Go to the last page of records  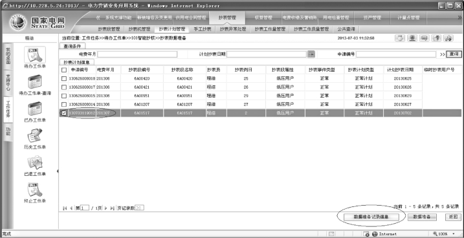112,208
